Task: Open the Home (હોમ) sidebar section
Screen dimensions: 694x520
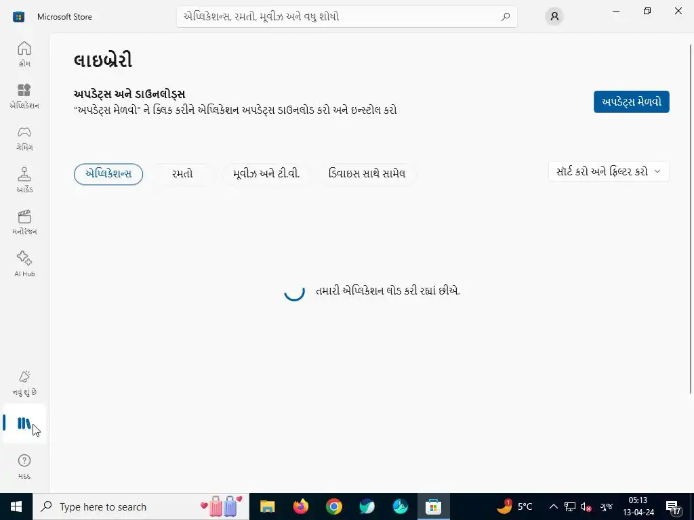Action: coord(24,54)
